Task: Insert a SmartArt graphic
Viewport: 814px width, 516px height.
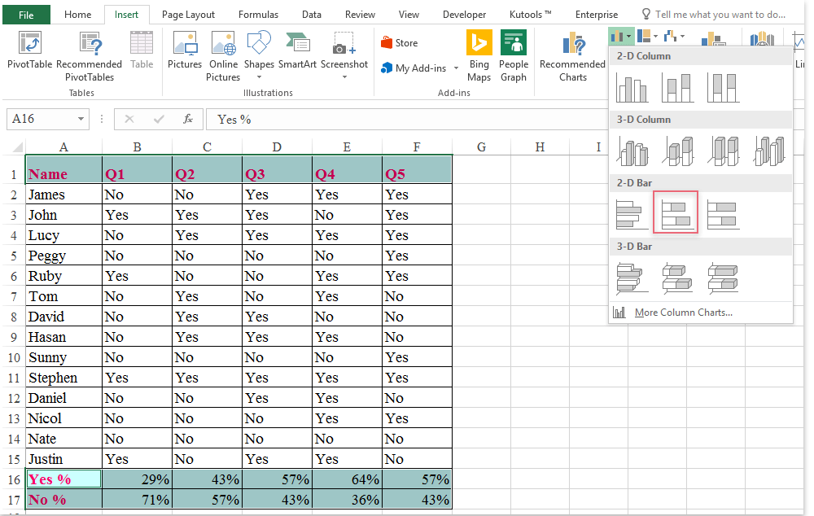Action: [x=297, y=50]
